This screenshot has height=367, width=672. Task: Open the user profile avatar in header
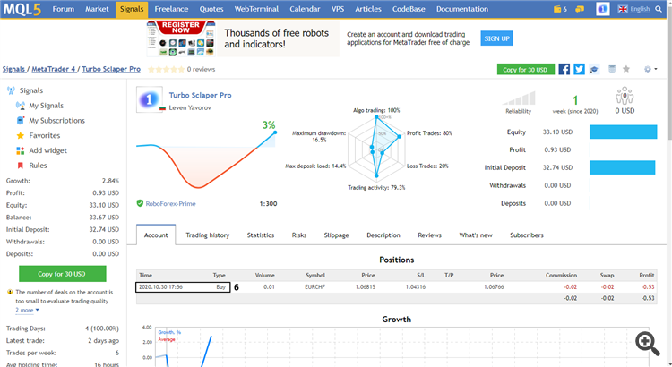tap(603, 9)
